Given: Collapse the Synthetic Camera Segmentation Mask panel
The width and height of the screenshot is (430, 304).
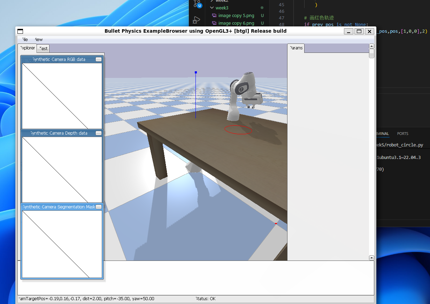Looking at the screenshot, I should click(99, 207).
